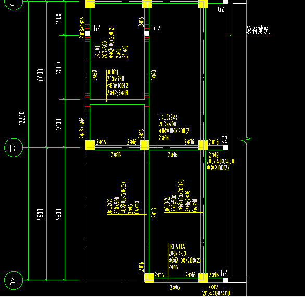Viewport: 305px width, 297px height.
Task: Select the 2Φ18 text on the middle vertical beam
Action: 154,213
